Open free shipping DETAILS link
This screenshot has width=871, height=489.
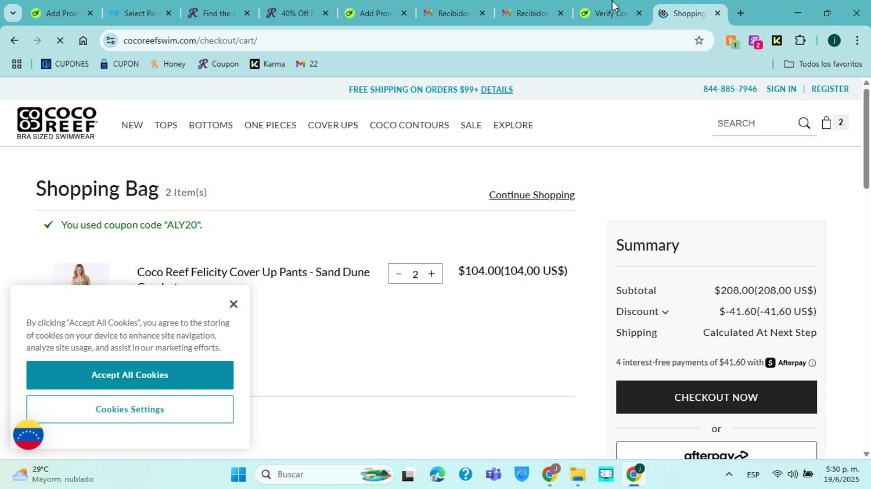coord(497,90)
